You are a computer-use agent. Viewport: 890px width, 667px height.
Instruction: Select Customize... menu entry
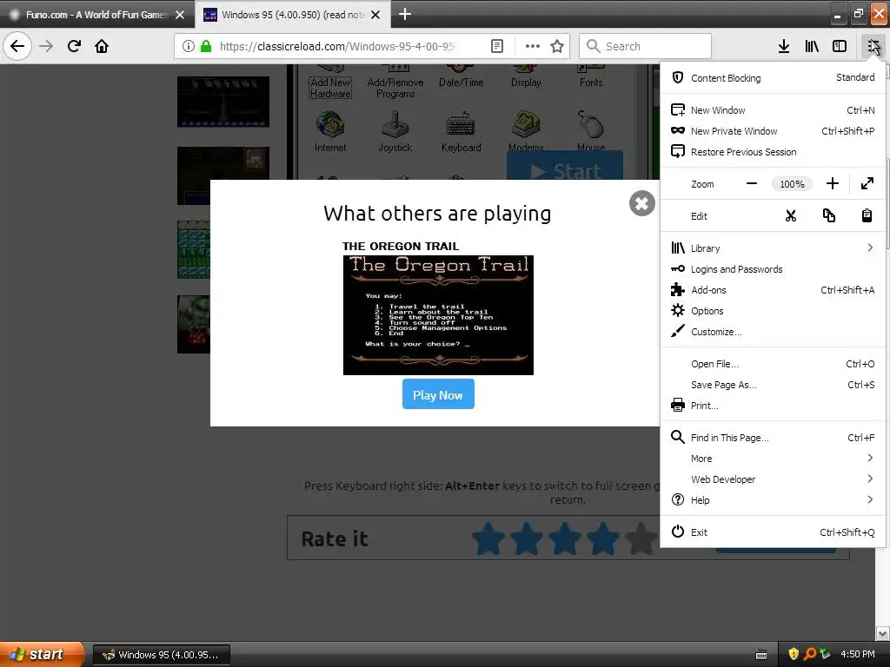click(773, 332)
